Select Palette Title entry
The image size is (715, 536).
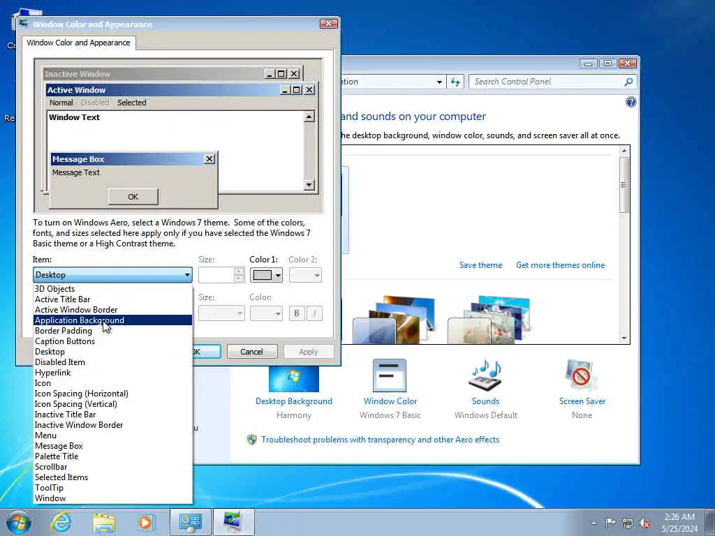[x=112, y=456]
